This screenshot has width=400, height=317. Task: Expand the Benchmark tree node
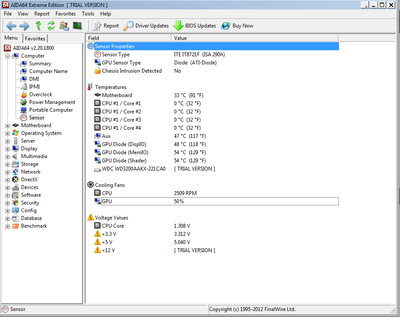[x=8, y=226]
